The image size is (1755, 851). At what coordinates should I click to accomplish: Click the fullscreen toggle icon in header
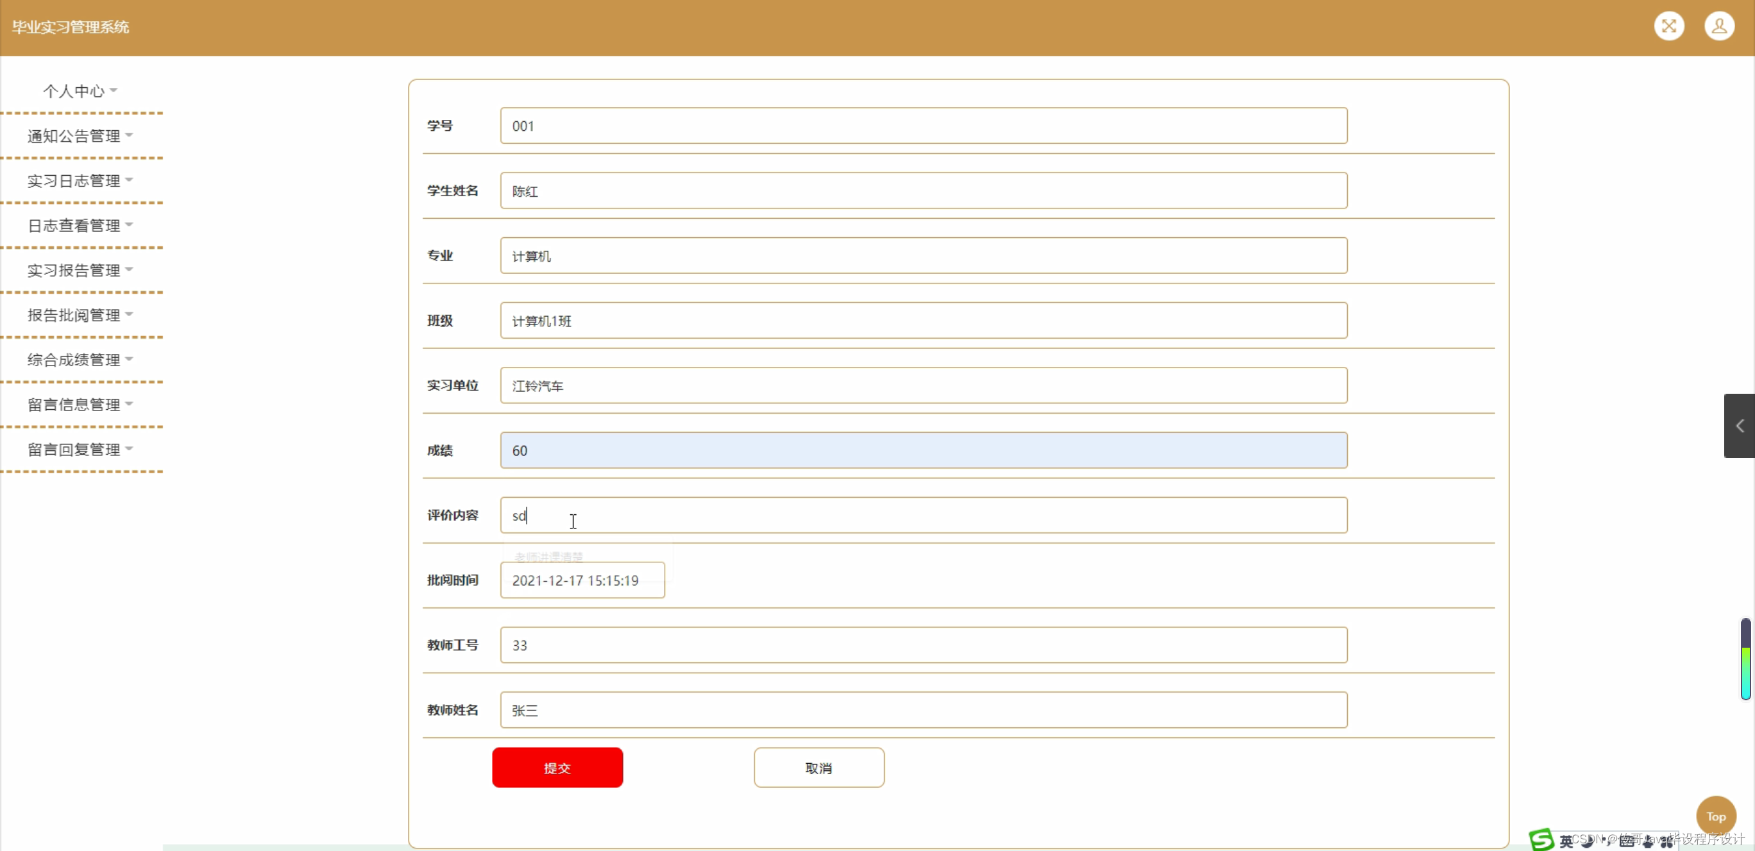[x=1668, y=26]
